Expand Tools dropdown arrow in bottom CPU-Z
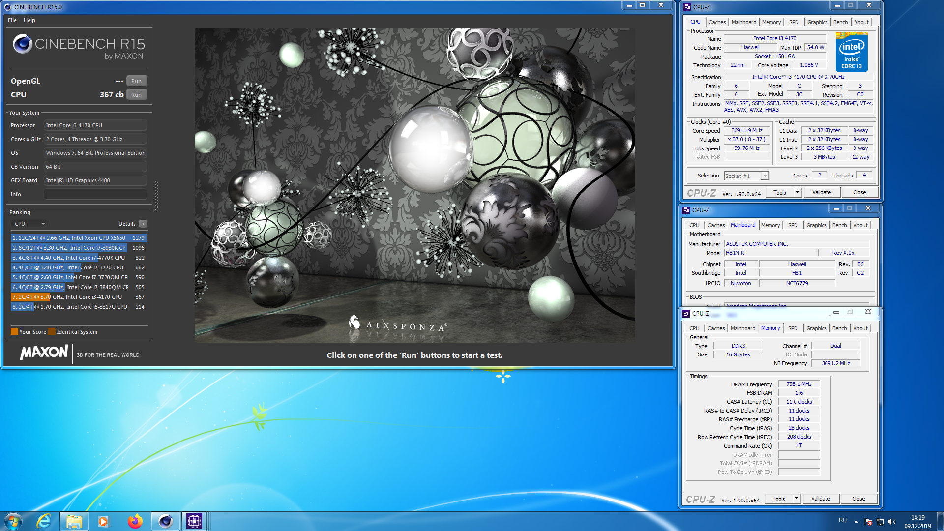This screenshot has height=531, width=944. pos(796,499)
